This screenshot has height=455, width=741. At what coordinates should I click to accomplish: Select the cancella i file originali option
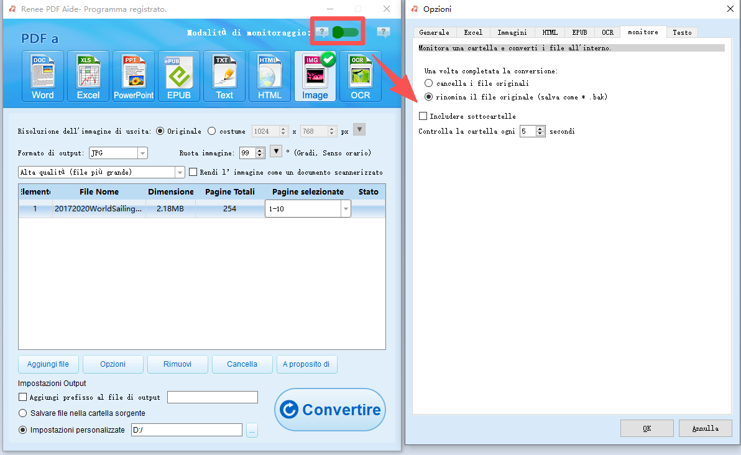coord(428,83)
